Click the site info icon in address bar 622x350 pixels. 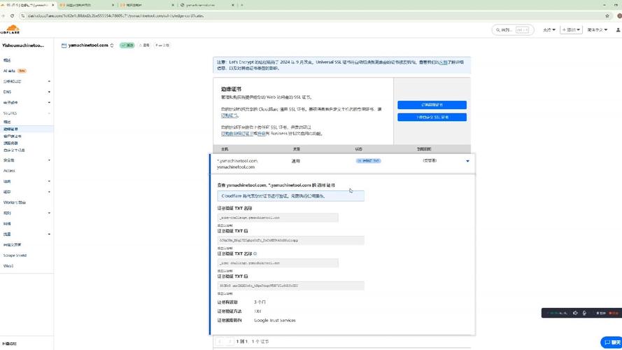pyautogui.click(x=22, y=16)
